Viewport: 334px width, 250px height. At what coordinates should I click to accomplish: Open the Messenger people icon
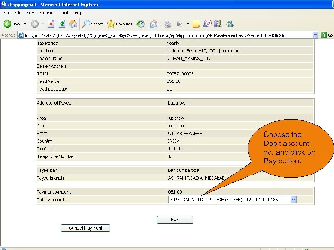[x=230, y=24]
